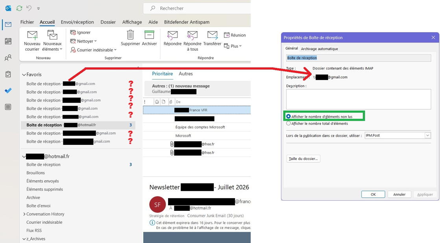Select the Brouillons folder
This screenshot has width=440, height=243.
[36, 173]
